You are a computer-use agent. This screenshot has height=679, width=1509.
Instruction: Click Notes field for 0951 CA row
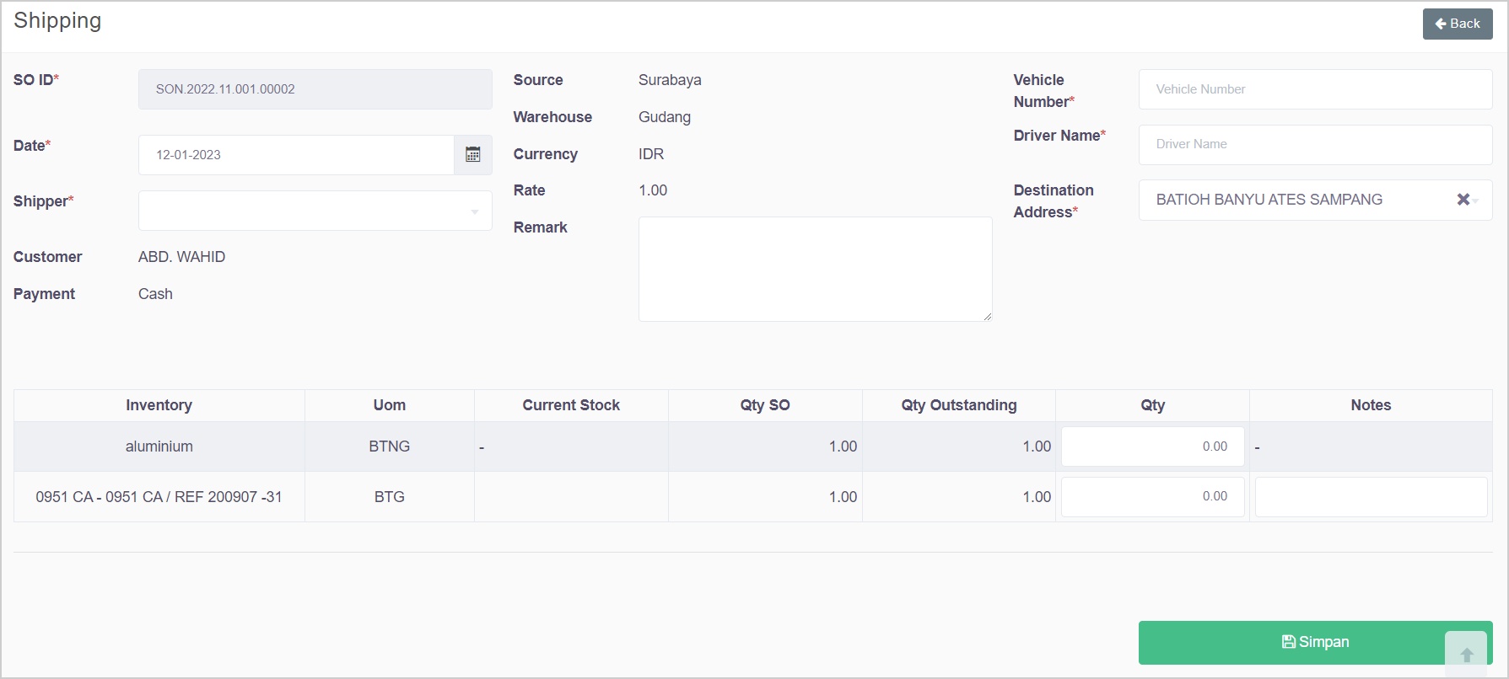pos(1370,497)
